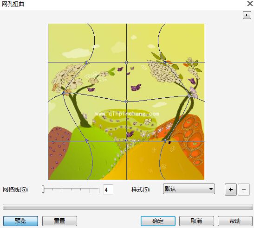Select the bottom center mesh node
Screen dimensions: 254x228
coord(126,141)
